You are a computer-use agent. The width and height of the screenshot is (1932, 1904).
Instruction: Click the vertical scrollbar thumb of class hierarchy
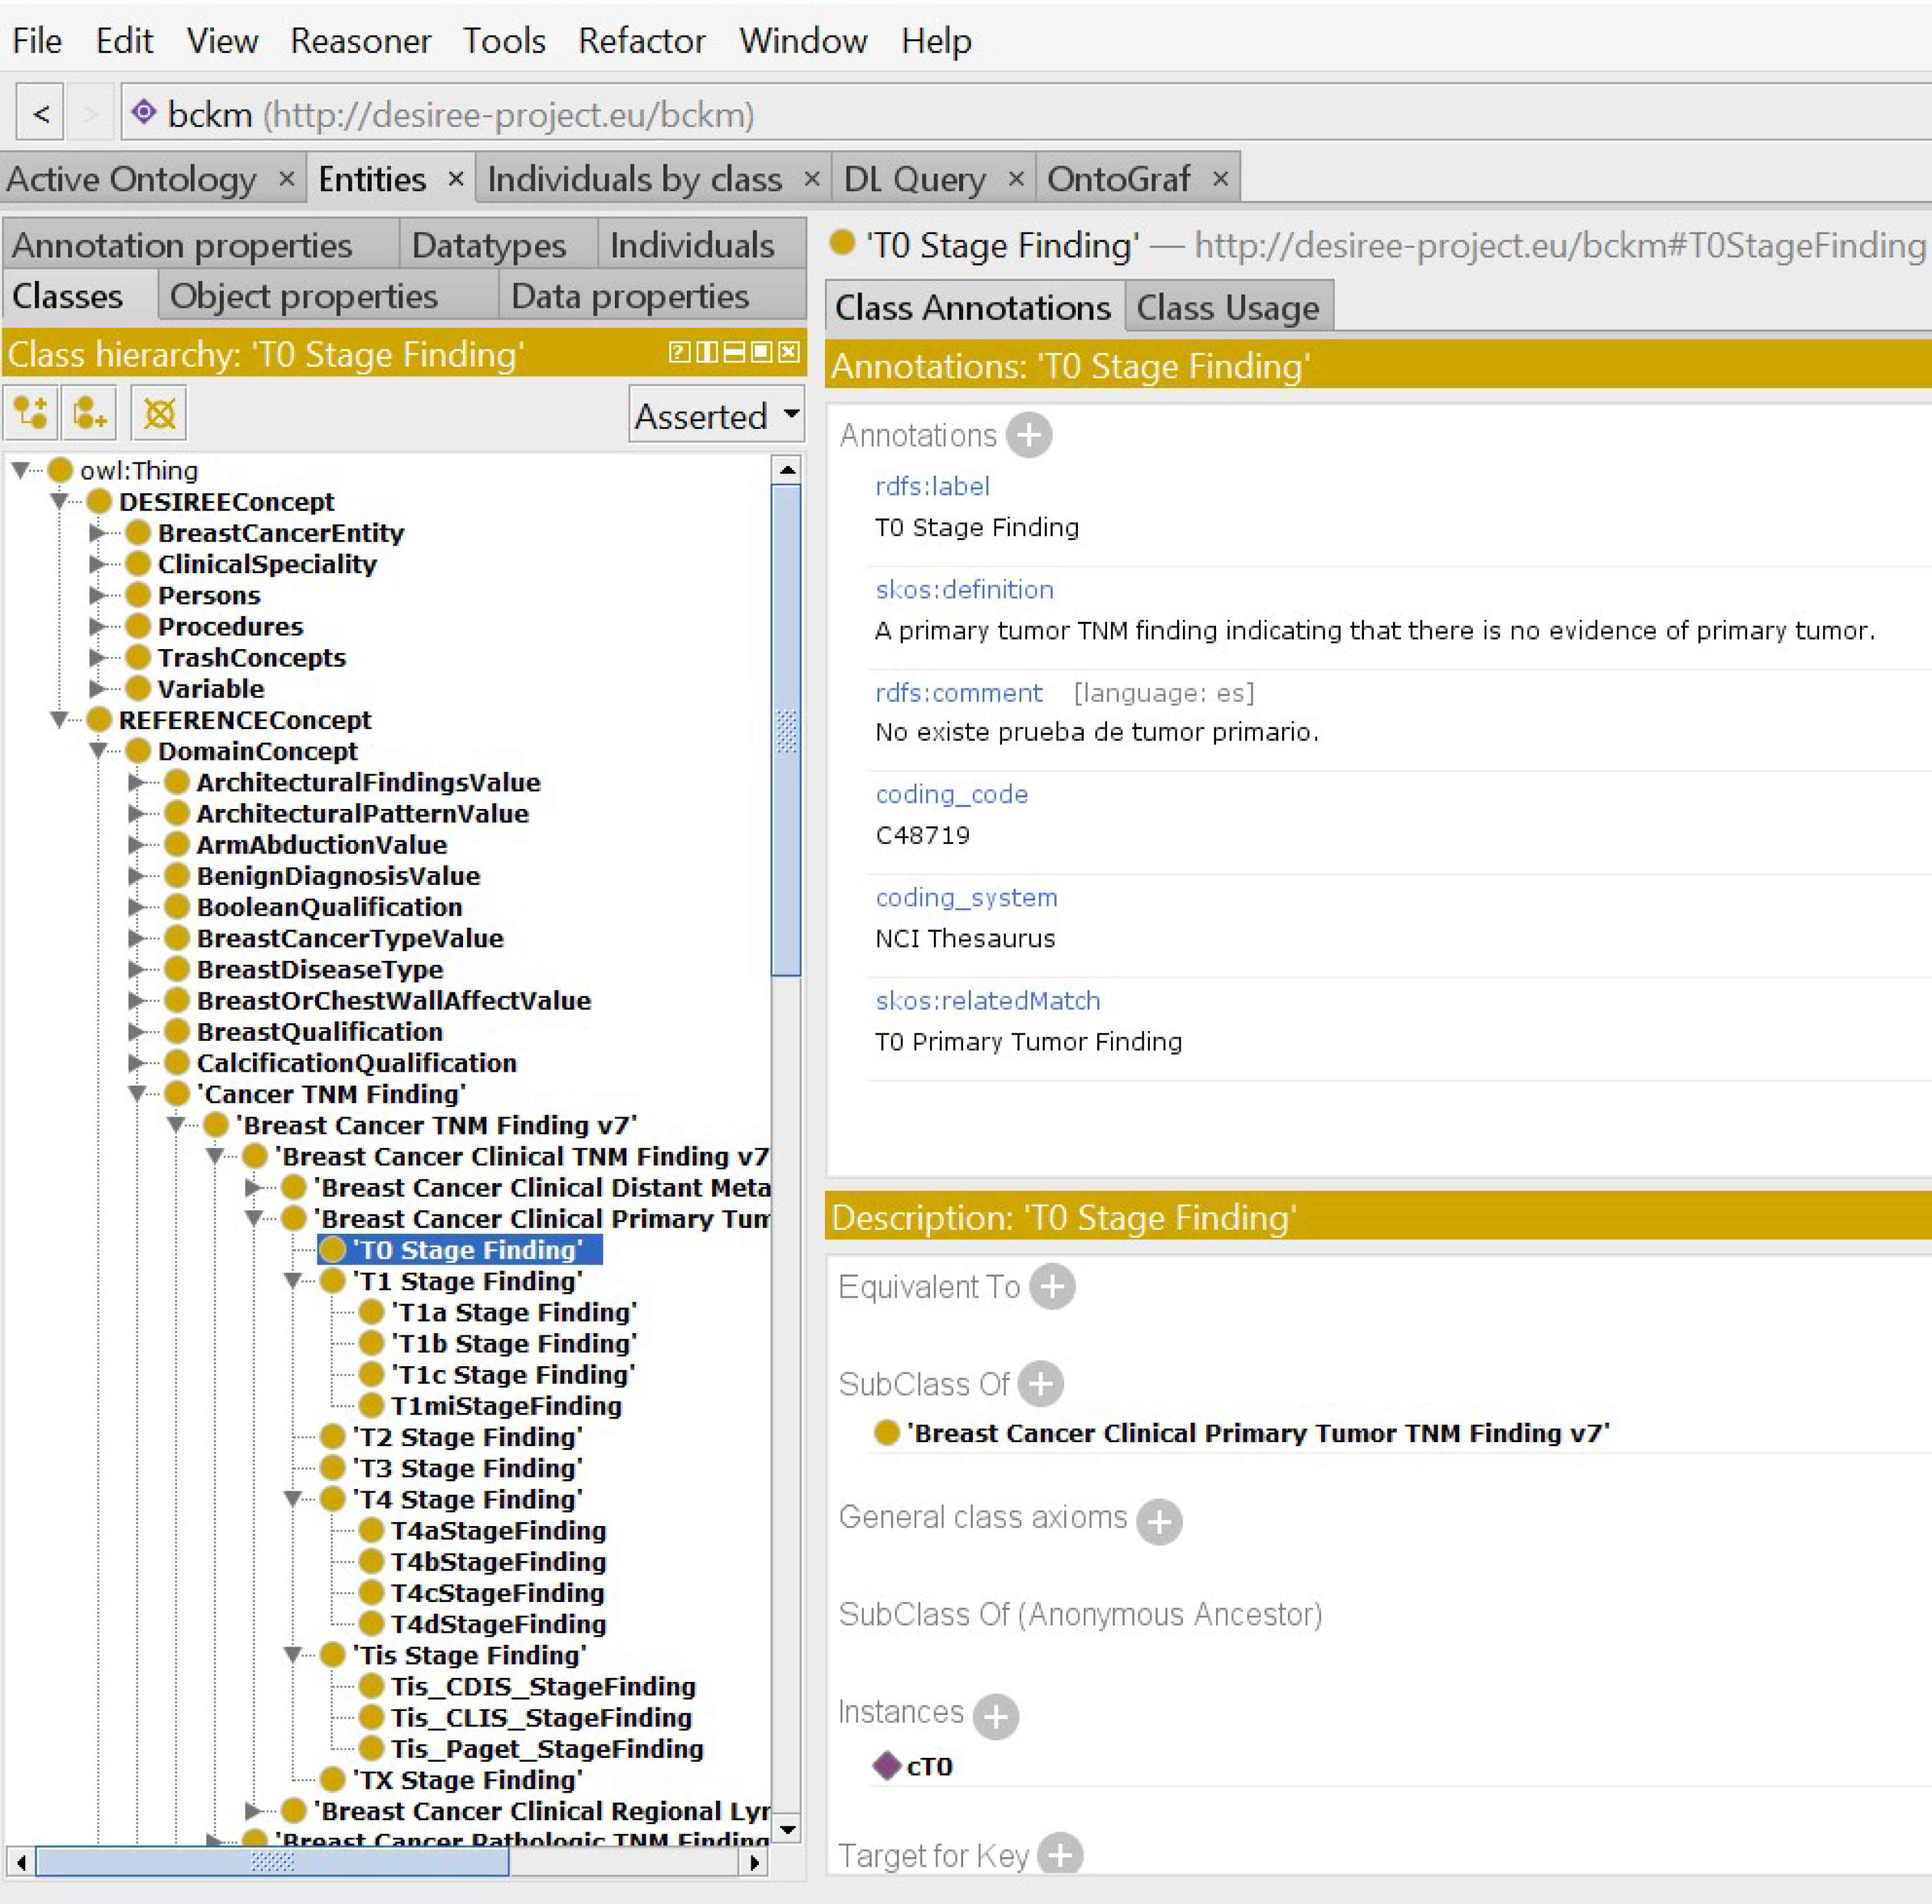tap(787, 730)
